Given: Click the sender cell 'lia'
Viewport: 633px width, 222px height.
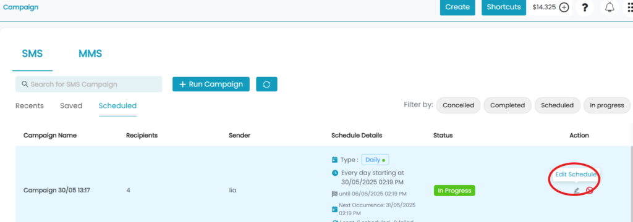Looking at the screenshot, I should pyautogui.click(x=232, y=190).
